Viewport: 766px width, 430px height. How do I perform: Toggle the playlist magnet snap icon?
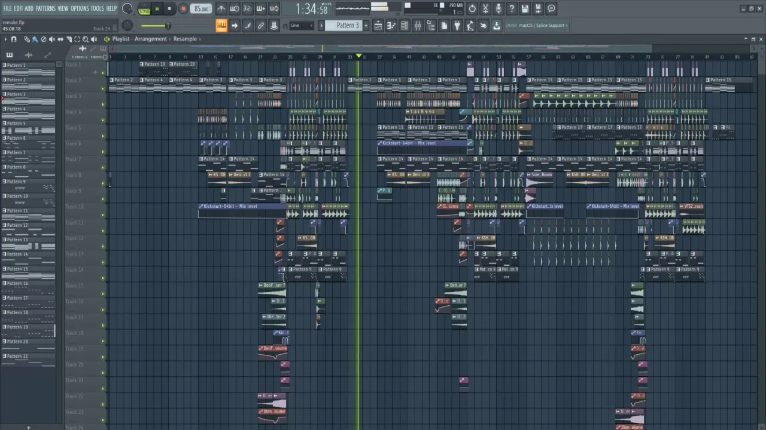14,39
